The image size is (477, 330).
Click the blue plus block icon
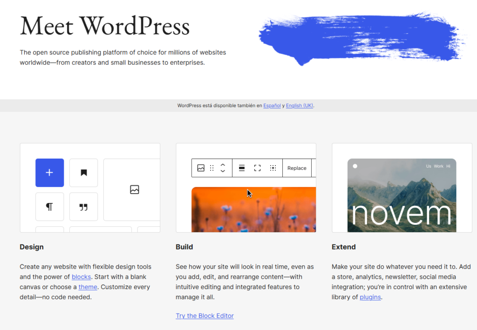point(49,173)
